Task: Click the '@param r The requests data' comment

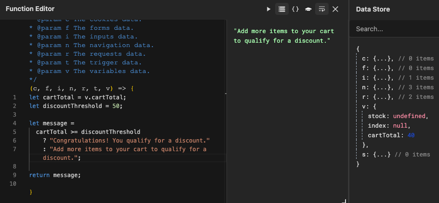Action: [x=87, y=54]
